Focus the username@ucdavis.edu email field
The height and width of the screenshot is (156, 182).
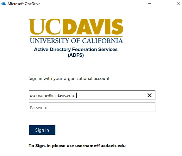92,95
